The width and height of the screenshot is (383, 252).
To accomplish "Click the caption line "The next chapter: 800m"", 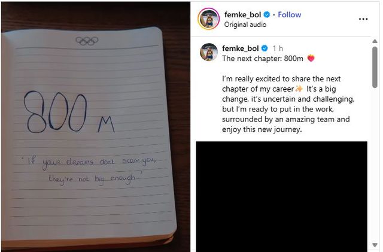I will click(x=263, y=59).
